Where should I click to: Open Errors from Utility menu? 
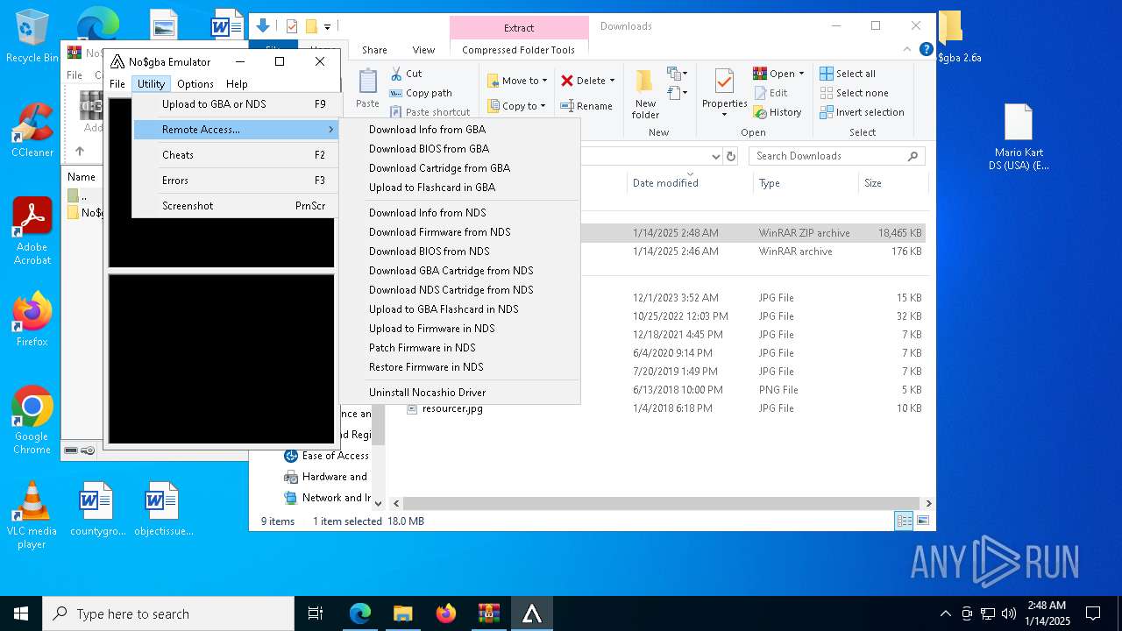(x=236, y=181)
